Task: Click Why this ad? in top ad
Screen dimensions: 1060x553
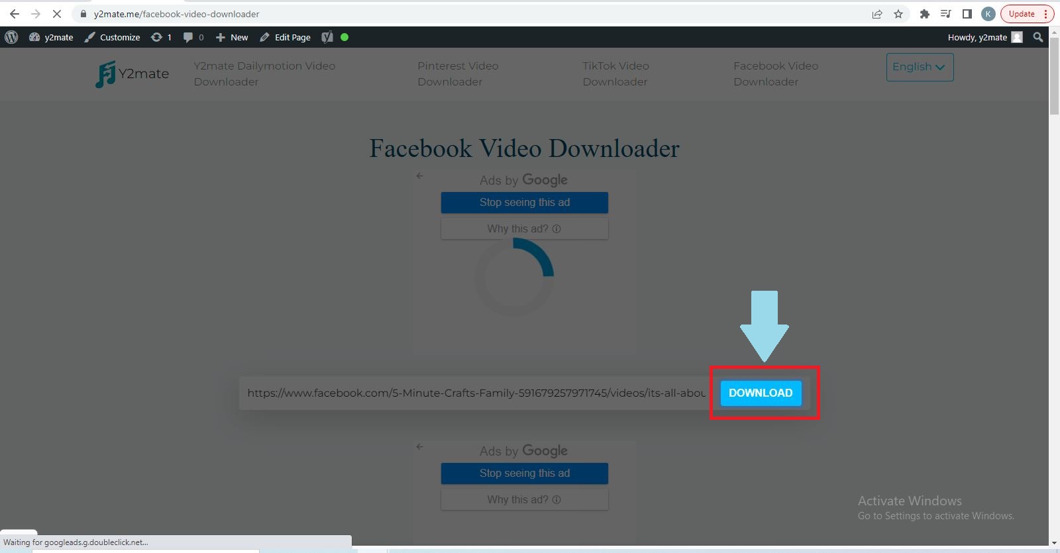Action: [x=525, y=228]
